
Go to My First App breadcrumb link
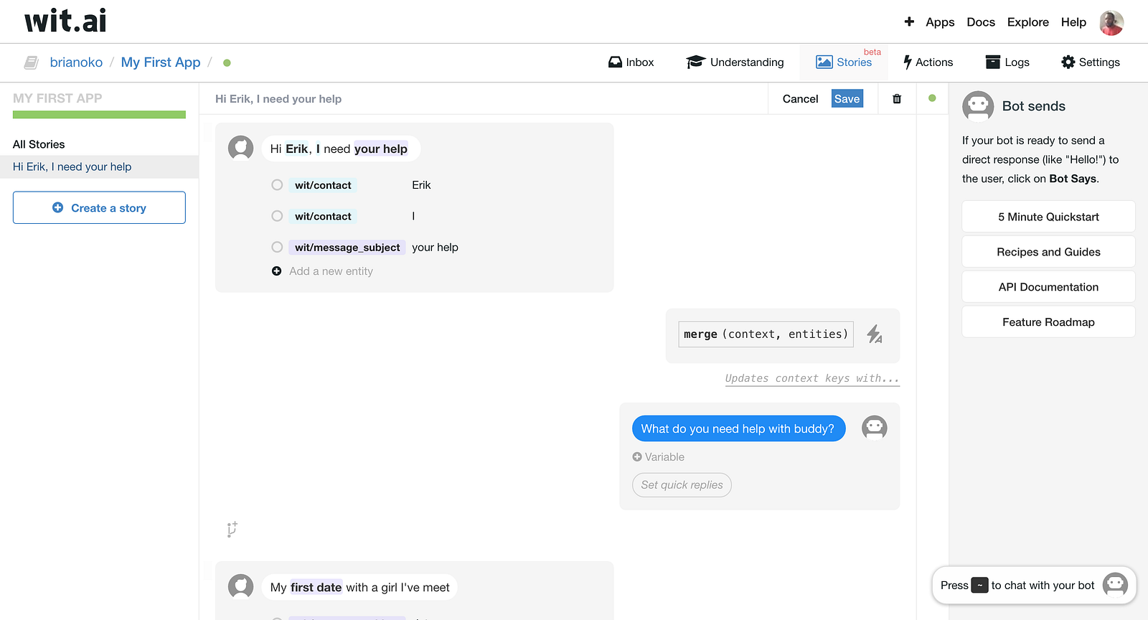pyautogui.click(x=161, y=62)
